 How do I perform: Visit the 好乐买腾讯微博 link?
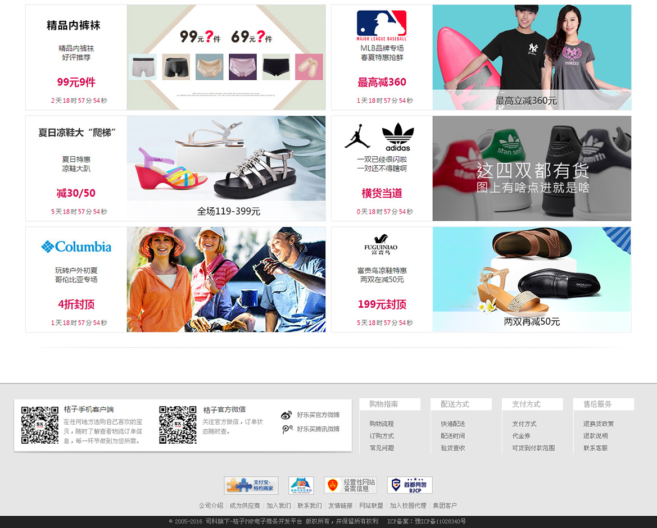pyautogui.click(x=319, y=429)
